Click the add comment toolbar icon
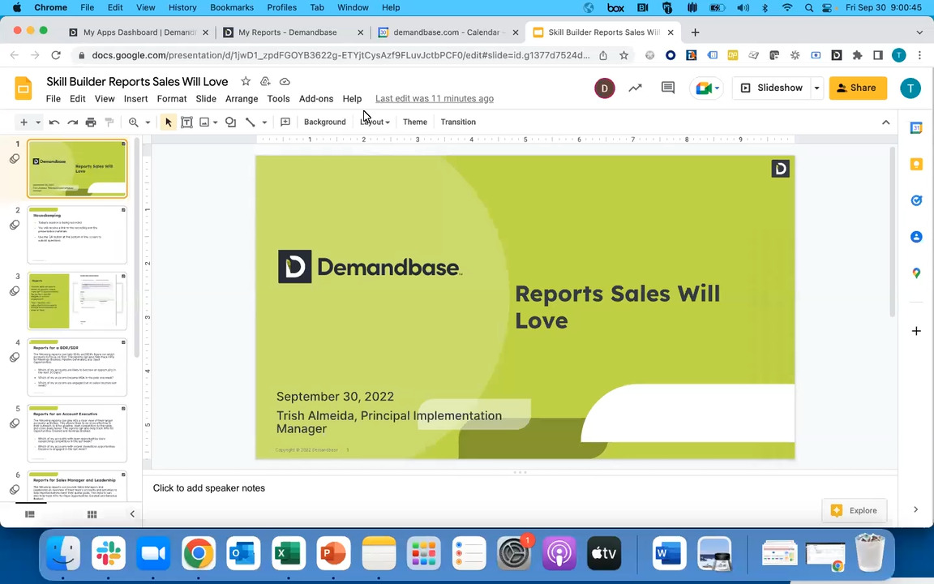Screen dimensions: 934x584 (x=285, y=122)
